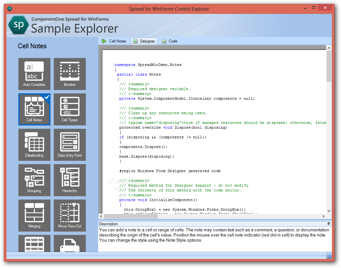This screenshot has height=268, width=341.
Task: Click the horizontal scroll left arrow
Action: (101, 216)
